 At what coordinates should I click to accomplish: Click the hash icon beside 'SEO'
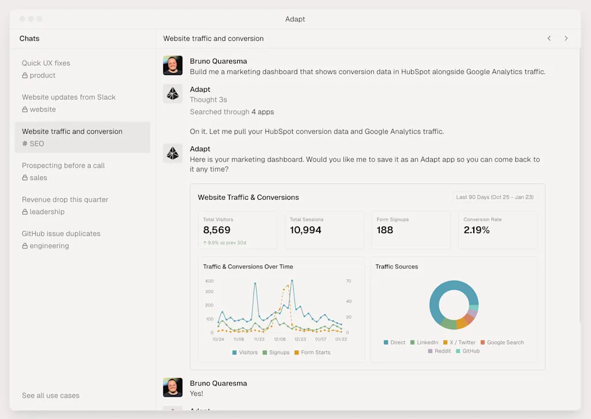click(25, 144)
